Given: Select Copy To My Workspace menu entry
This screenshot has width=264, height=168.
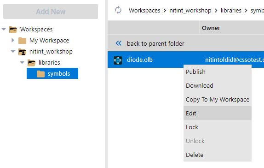Looking at the screenshot, I should pyautogui.click(x=218, y=99).
